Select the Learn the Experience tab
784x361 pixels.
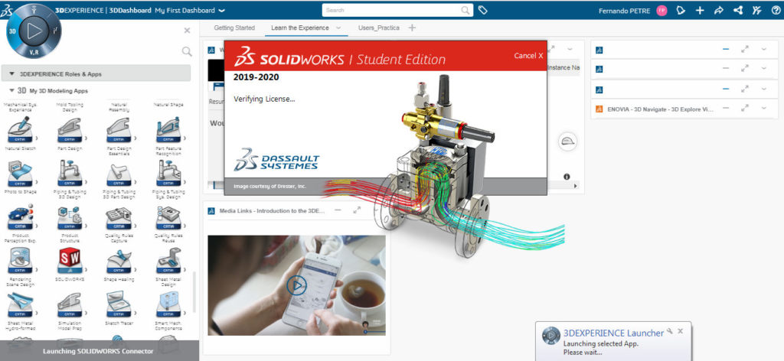pos(300,28)
